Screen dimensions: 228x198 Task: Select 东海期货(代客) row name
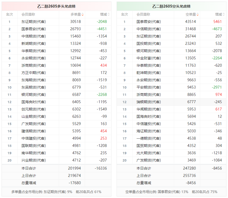(34, 80)
